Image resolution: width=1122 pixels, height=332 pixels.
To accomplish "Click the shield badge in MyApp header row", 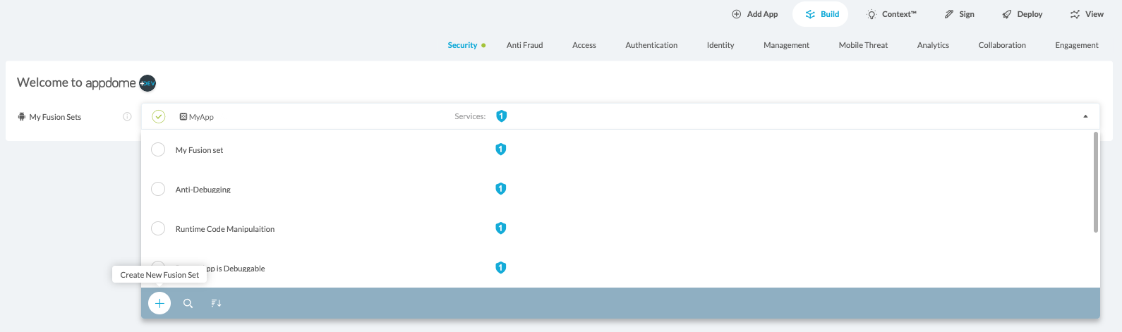I will coord(501,116).
